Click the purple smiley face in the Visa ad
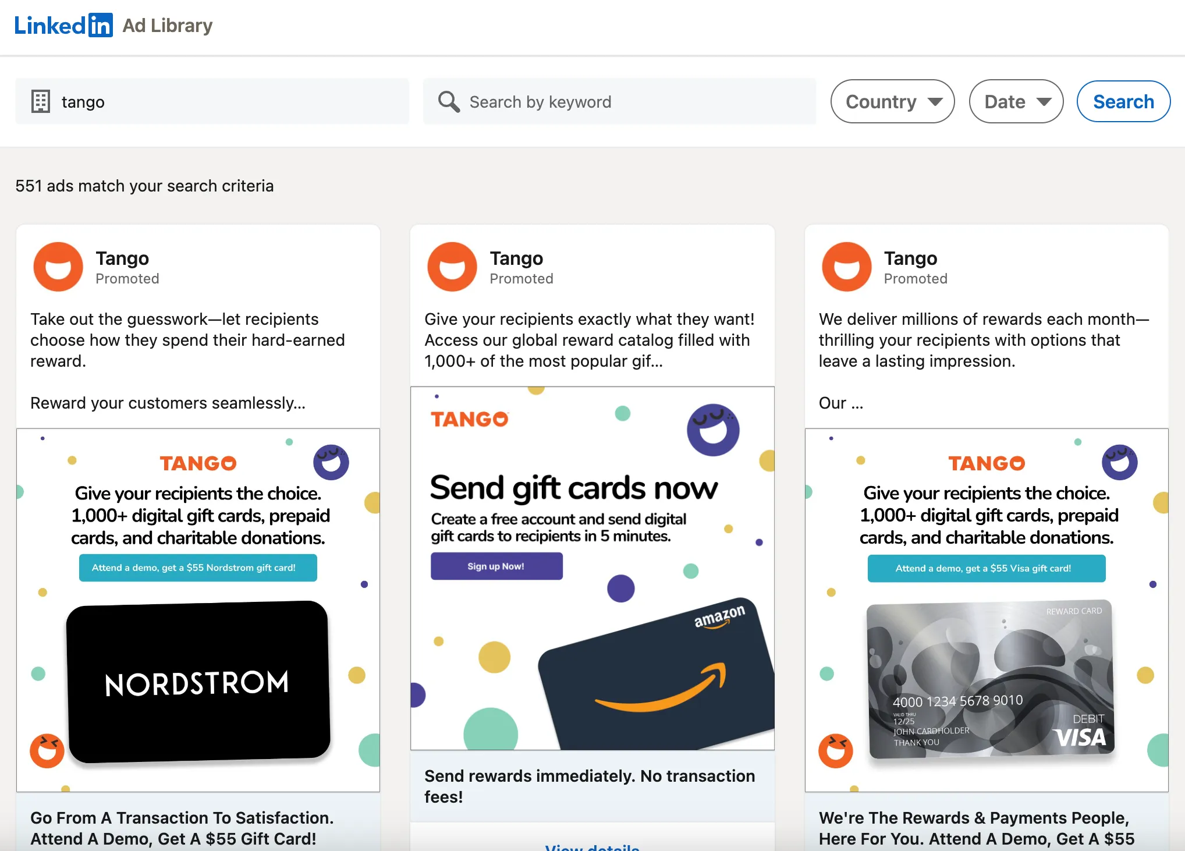The width and height of the screenshot is (1185, 851). click(x=1120, y=462)
